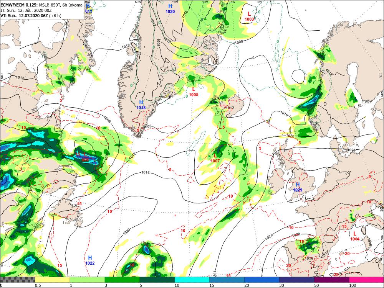The width and height of the screenshot is (384, 288).
Task: Click the '30' legend scale value
Action: pos(281,285)
